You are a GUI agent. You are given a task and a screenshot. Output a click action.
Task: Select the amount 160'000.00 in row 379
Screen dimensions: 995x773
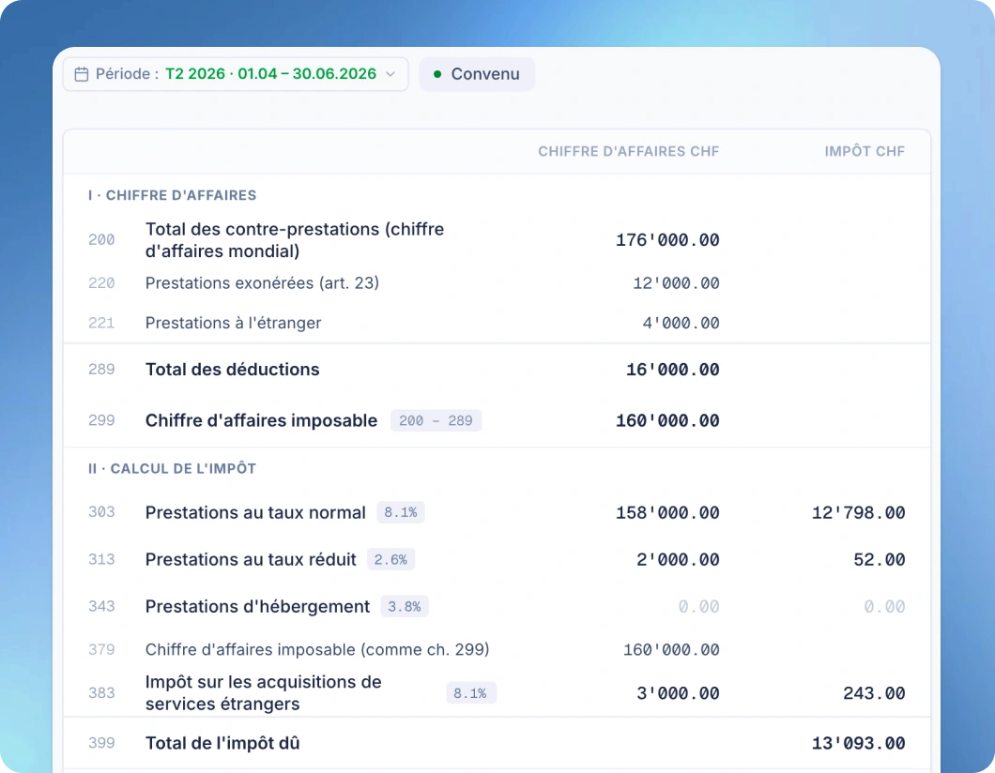(671, 650)
